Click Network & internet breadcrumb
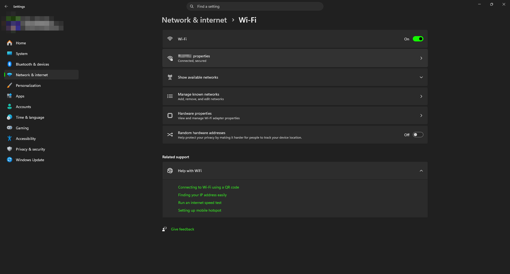This screenshot has width=510, height=274. coord(194,20)
